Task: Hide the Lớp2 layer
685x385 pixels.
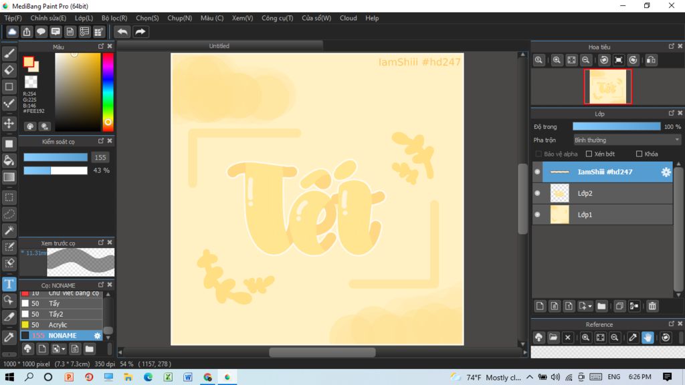Action: click(x=537, y=193)
